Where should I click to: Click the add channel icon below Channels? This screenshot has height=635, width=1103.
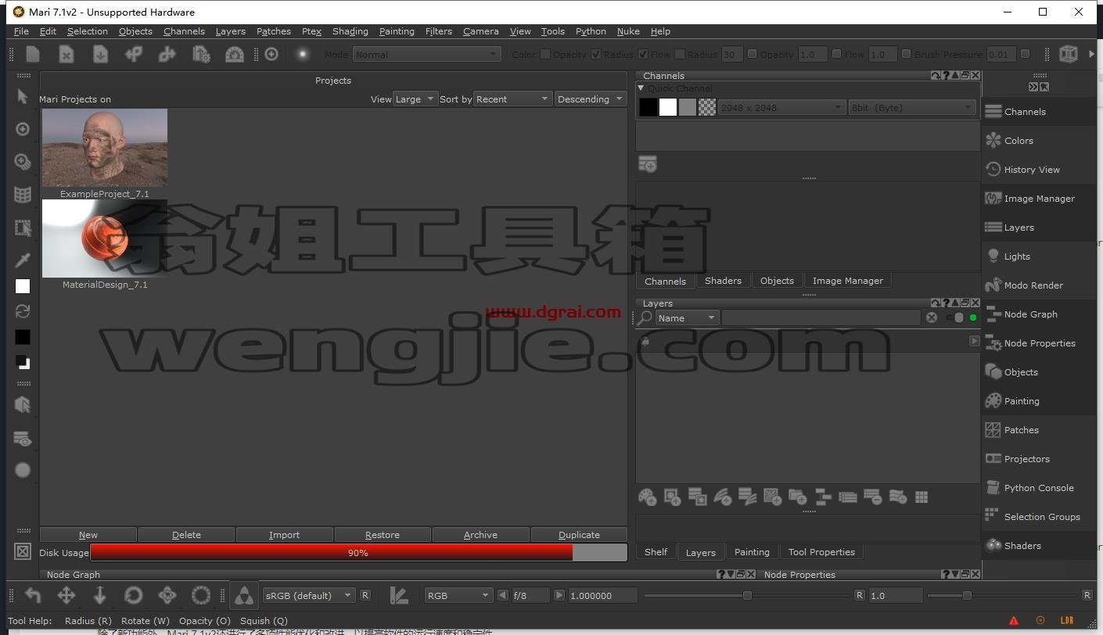[x=647, y=164]
